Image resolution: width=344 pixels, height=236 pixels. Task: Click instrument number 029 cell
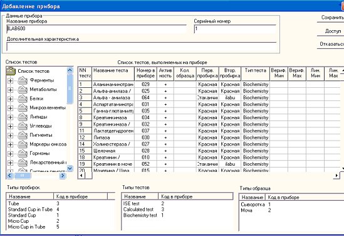click(145, 84)
